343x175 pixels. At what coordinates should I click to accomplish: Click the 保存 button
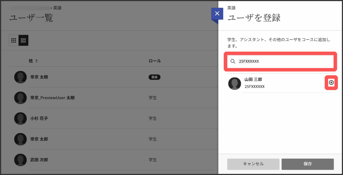tap(307, 164)
